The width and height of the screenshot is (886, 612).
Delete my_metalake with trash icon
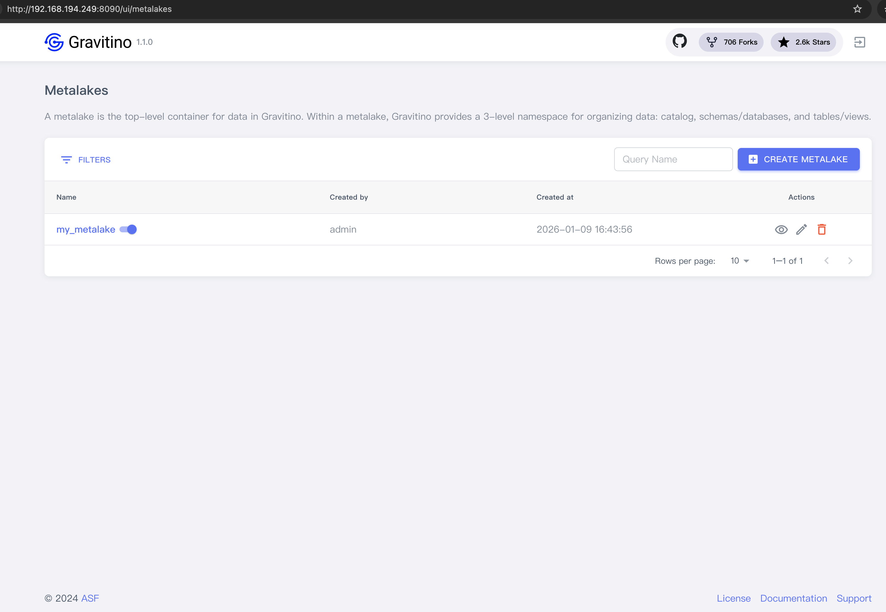822,229
